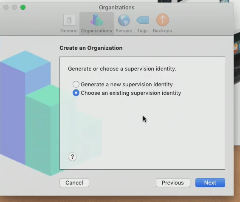
Task: Open the Tags blue label icon
Action: pos(143,20)
